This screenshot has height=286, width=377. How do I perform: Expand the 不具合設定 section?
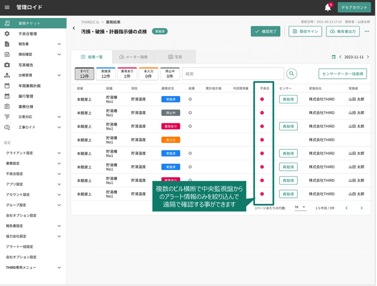pyautogui.click(x=59, y=174)
